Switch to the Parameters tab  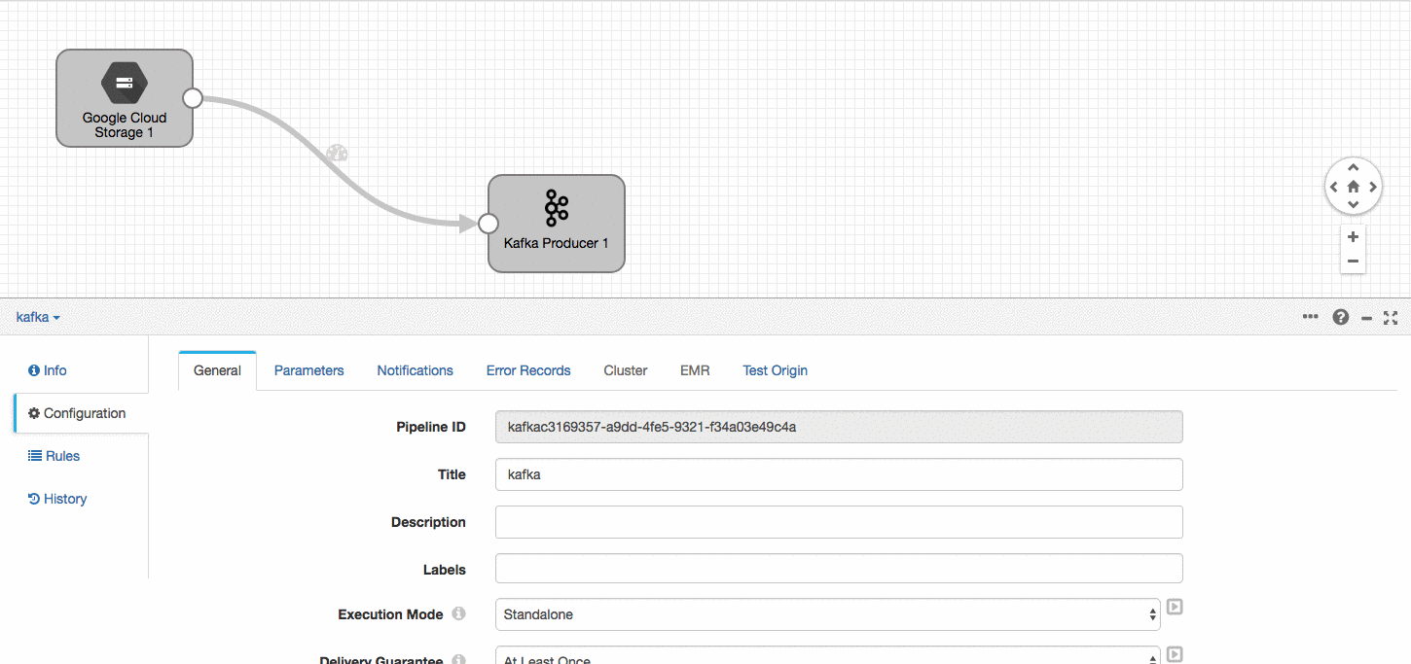coord(309,370)
